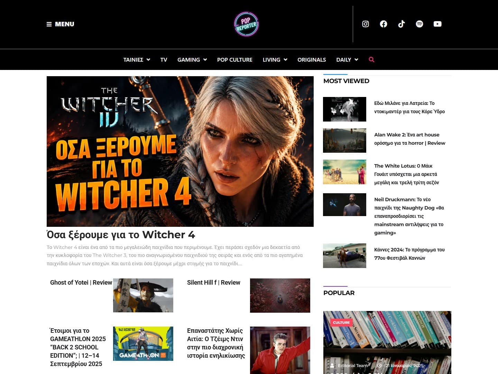
Task: Expand the GAMING dropdown menu
Action: [x=192, y=60]
